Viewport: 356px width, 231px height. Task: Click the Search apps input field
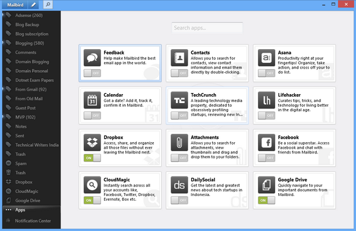pyautogui.click(x=207, y=28)
